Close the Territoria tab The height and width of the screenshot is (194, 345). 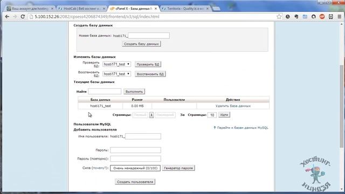pyautogui.click(x=207, y=9)
